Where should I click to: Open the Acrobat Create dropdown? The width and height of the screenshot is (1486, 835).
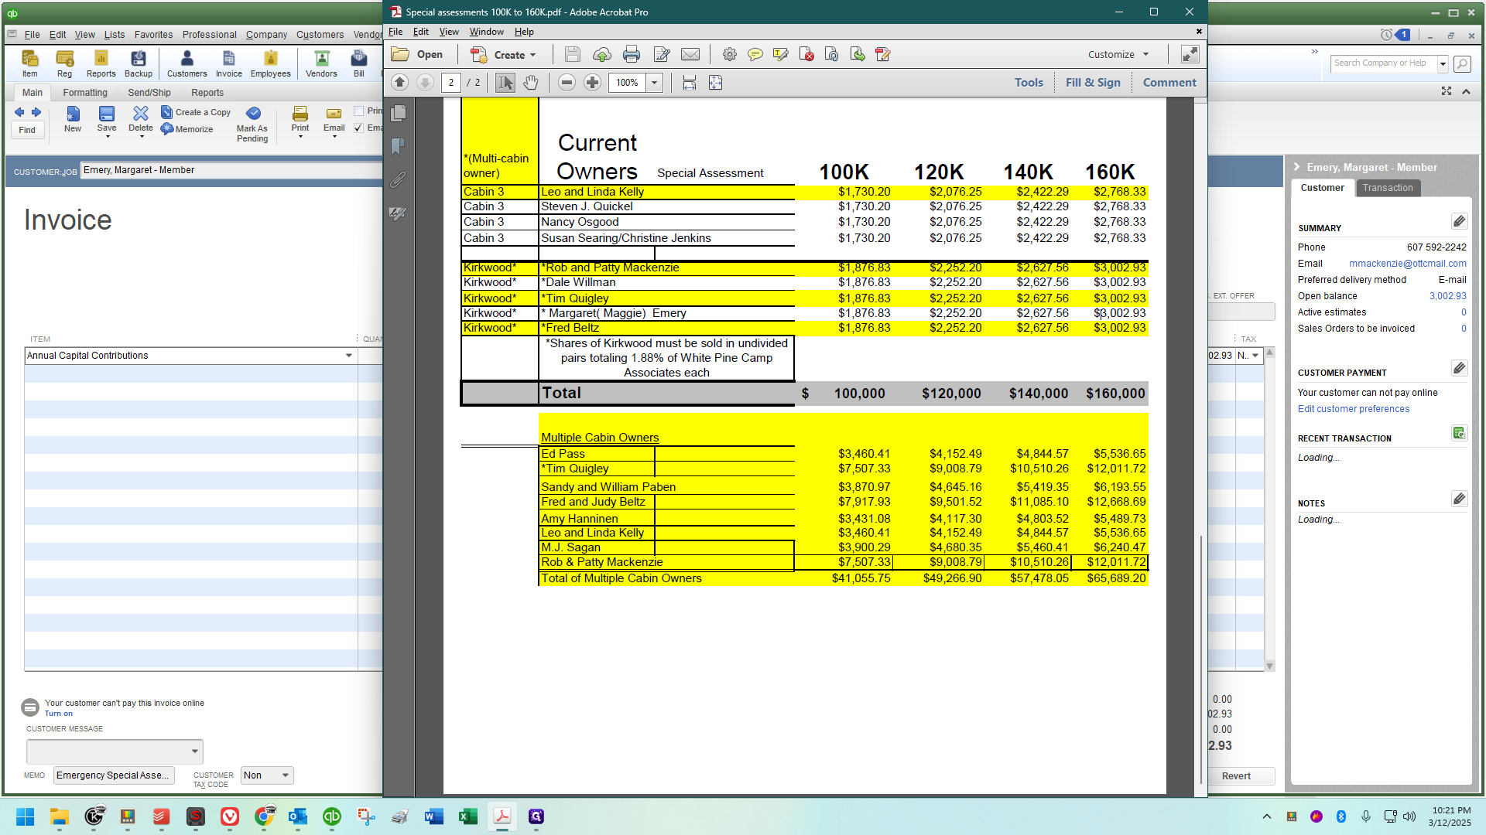click(504, 55)
